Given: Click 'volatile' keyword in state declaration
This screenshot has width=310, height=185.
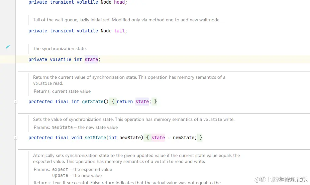Looking at the screenshot, I should [x=61, y=59].
